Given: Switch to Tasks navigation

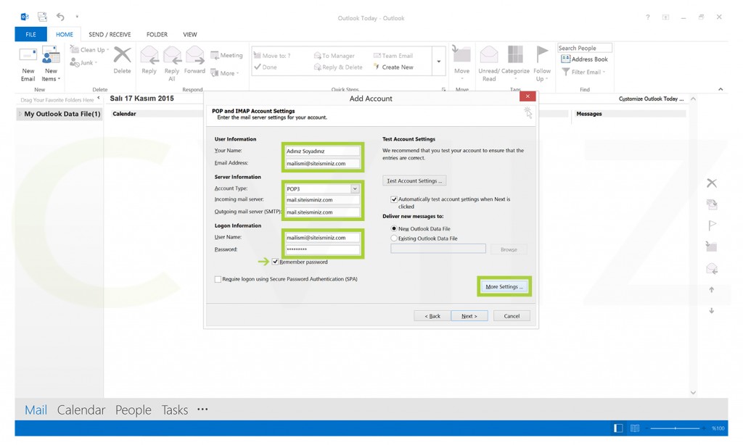Looking at the screenshot, I should coord(175,410).
